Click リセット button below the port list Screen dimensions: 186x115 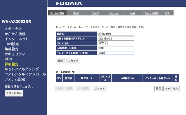point(99,89)
